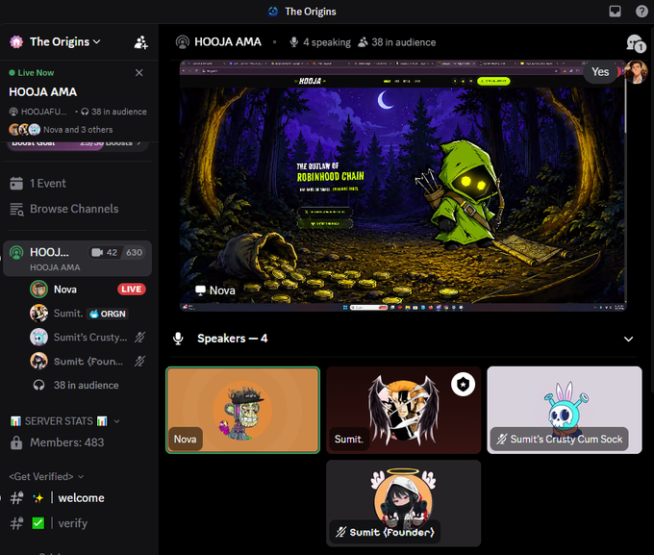This screenshot has height=555, width=654.
Task: Click The Origins title bar logo icon
Action: pos(273,12)
